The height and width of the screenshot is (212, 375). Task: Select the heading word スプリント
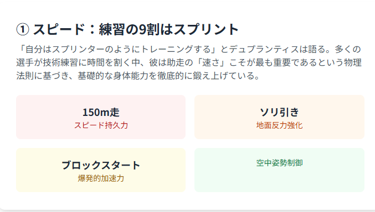207,30
